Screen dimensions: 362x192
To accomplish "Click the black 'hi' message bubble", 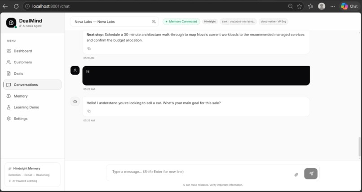I will [x=196, y=76].
